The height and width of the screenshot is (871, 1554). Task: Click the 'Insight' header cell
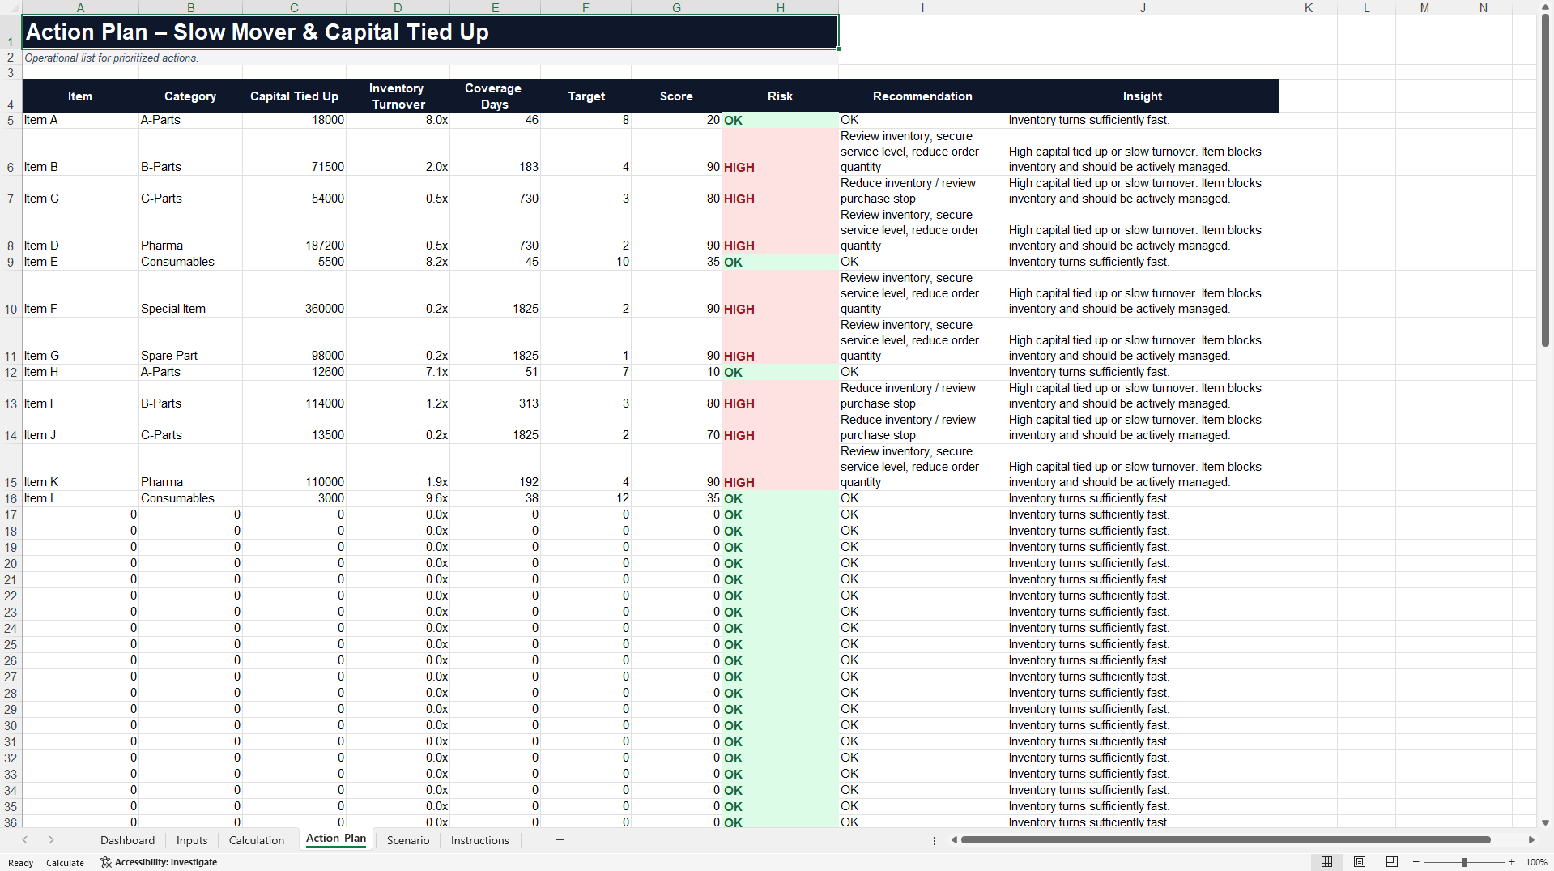click(1143, 96)
